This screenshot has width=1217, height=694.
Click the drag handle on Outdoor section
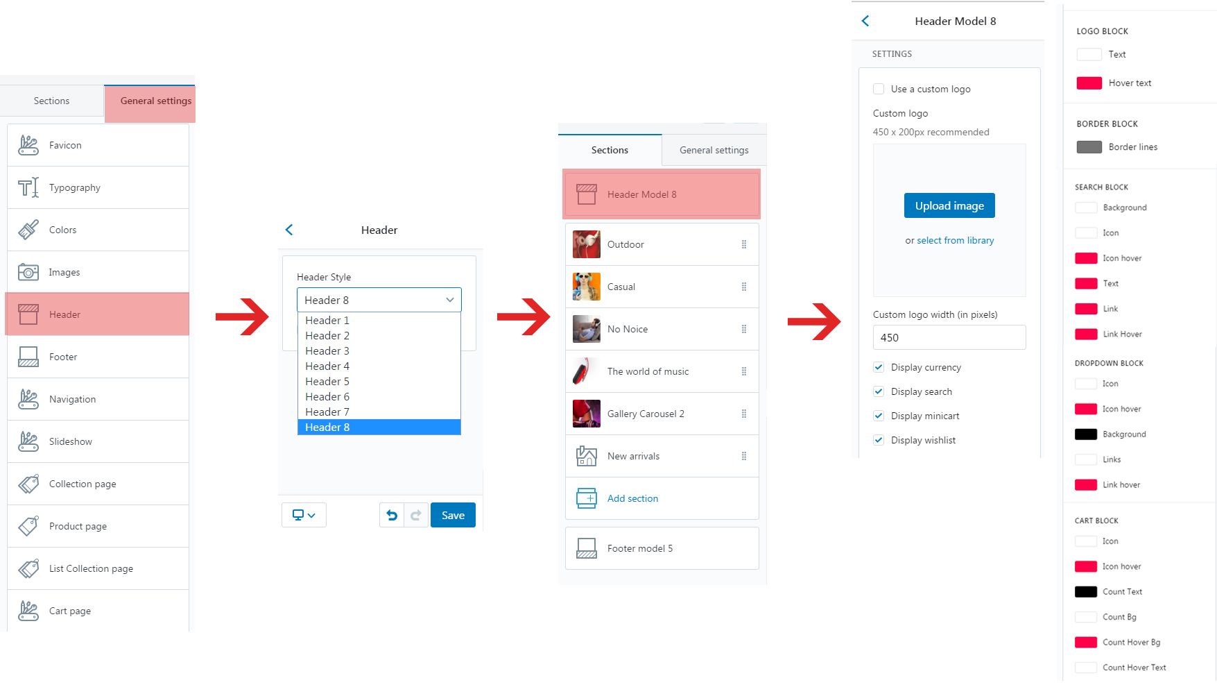744,244
